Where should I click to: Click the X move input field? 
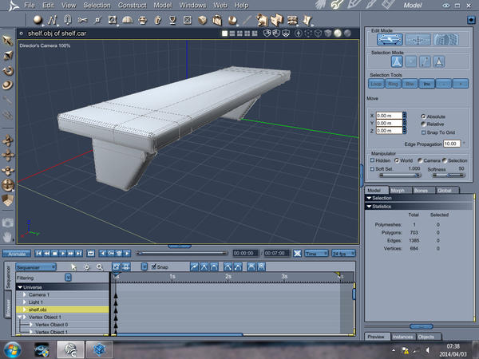(391, 116)
